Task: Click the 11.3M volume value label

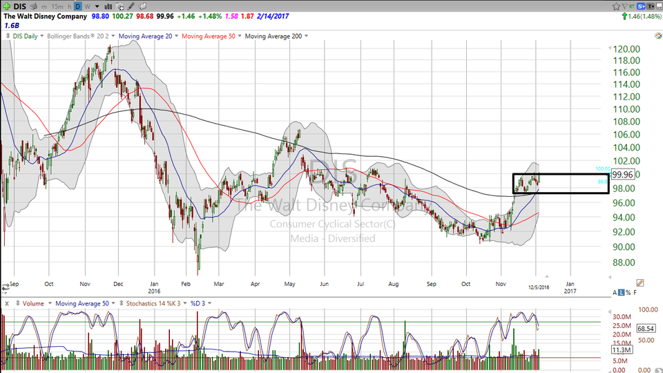Action: point(622,350)
